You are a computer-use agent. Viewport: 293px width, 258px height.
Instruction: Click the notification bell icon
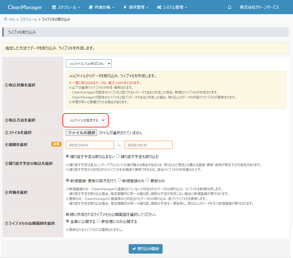point(230,7)
